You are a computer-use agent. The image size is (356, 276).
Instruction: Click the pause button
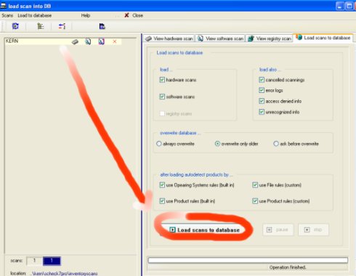point(278,230)
